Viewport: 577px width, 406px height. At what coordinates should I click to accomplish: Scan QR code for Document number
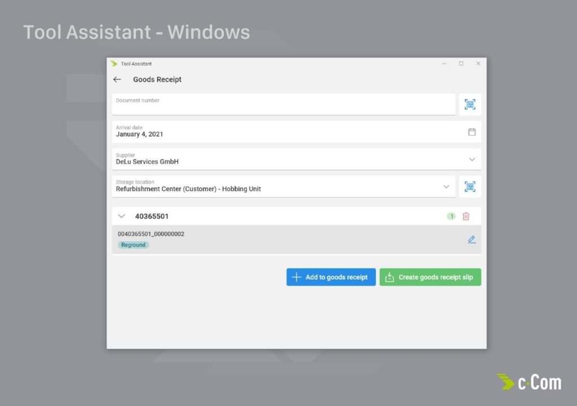point(470,105)
